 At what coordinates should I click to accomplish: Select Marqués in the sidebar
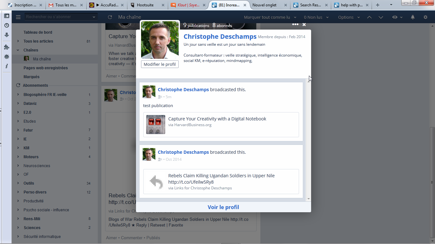[32, 77]
